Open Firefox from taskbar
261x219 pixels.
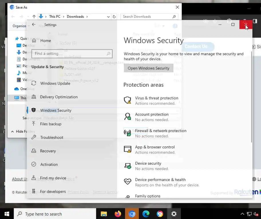[x=118, y=214]
